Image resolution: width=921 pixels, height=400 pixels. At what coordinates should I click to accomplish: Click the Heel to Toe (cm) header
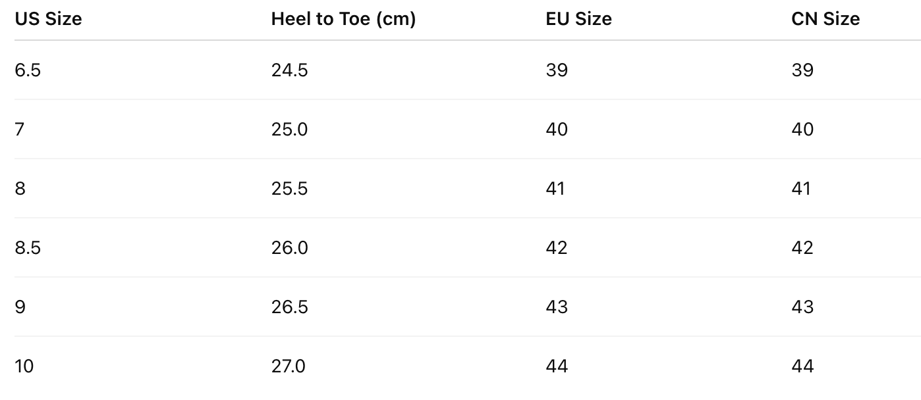click(x=343, y=19)
